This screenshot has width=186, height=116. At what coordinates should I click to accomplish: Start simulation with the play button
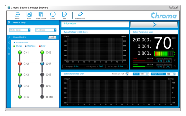(x=154, y=25)
